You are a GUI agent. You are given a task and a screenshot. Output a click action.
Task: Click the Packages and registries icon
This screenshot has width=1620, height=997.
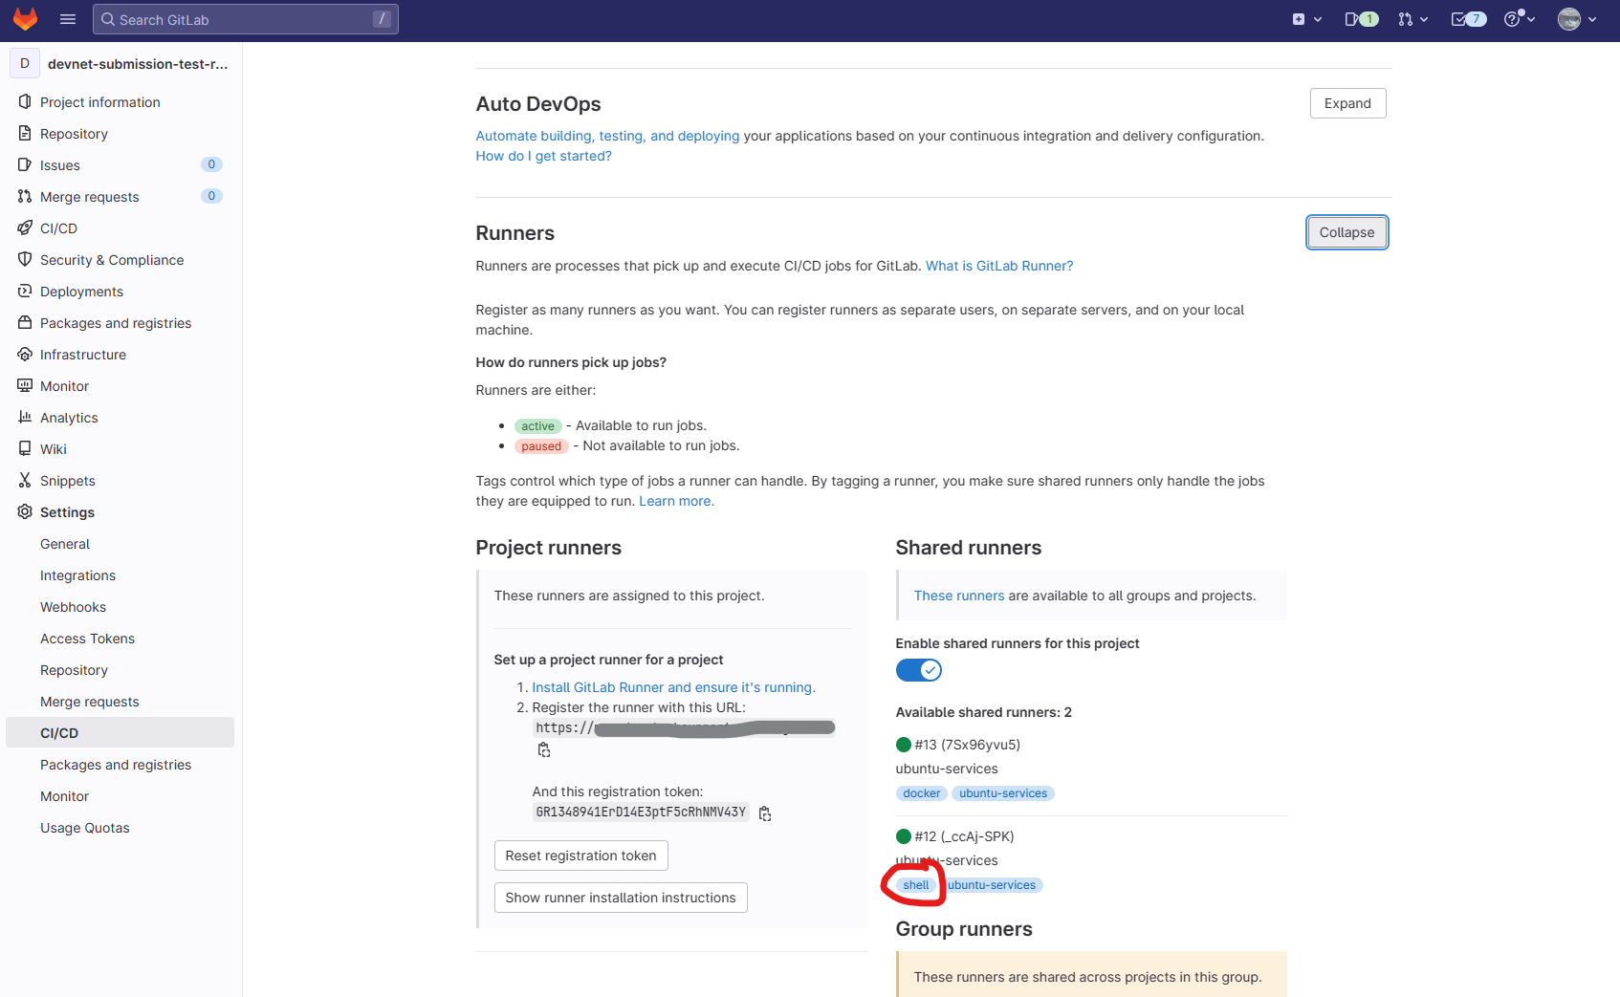(25, 323)
